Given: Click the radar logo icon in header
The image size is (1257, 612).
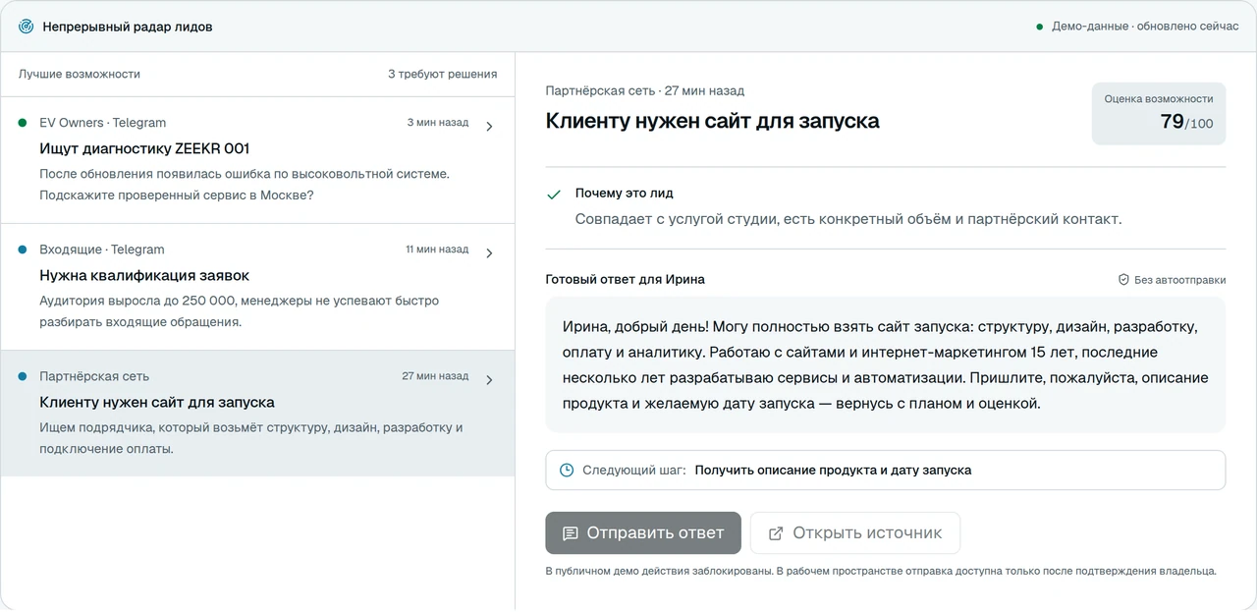Looking at the screenshot, I should coord(27,27).
